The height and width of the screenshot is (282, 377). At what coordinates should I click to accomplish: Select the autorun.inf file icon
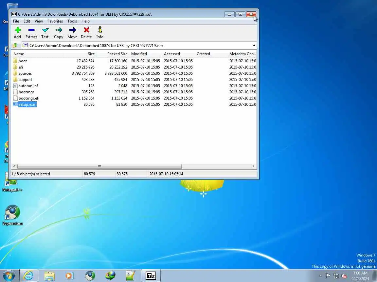pos(15,86)
